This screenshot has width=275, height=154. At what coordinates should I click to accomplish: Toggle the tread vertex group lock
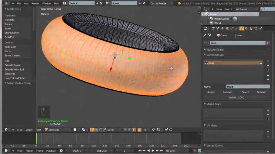[x=261, y=63]
